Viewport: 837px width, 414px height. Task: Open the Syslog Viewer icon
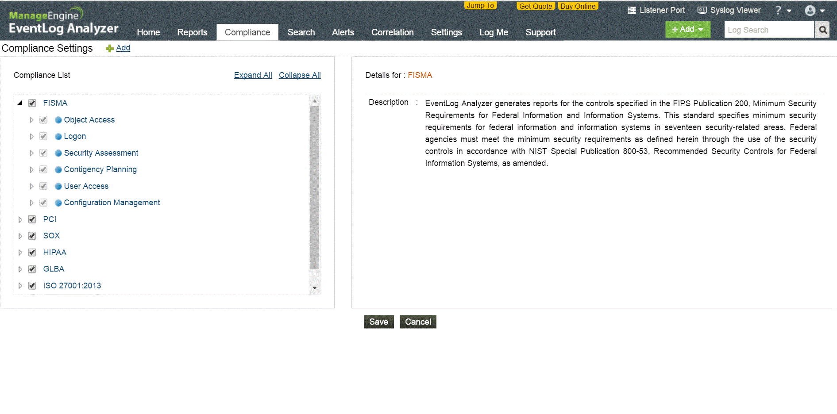702,10
